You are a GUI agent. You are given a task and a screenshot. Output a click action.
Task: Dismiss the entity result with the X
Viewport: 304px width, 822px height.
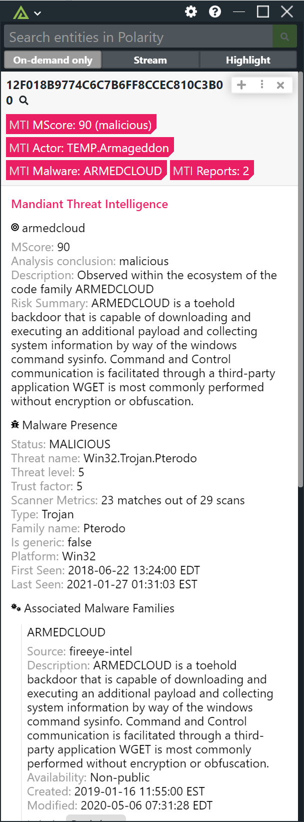tap(280, 85)
